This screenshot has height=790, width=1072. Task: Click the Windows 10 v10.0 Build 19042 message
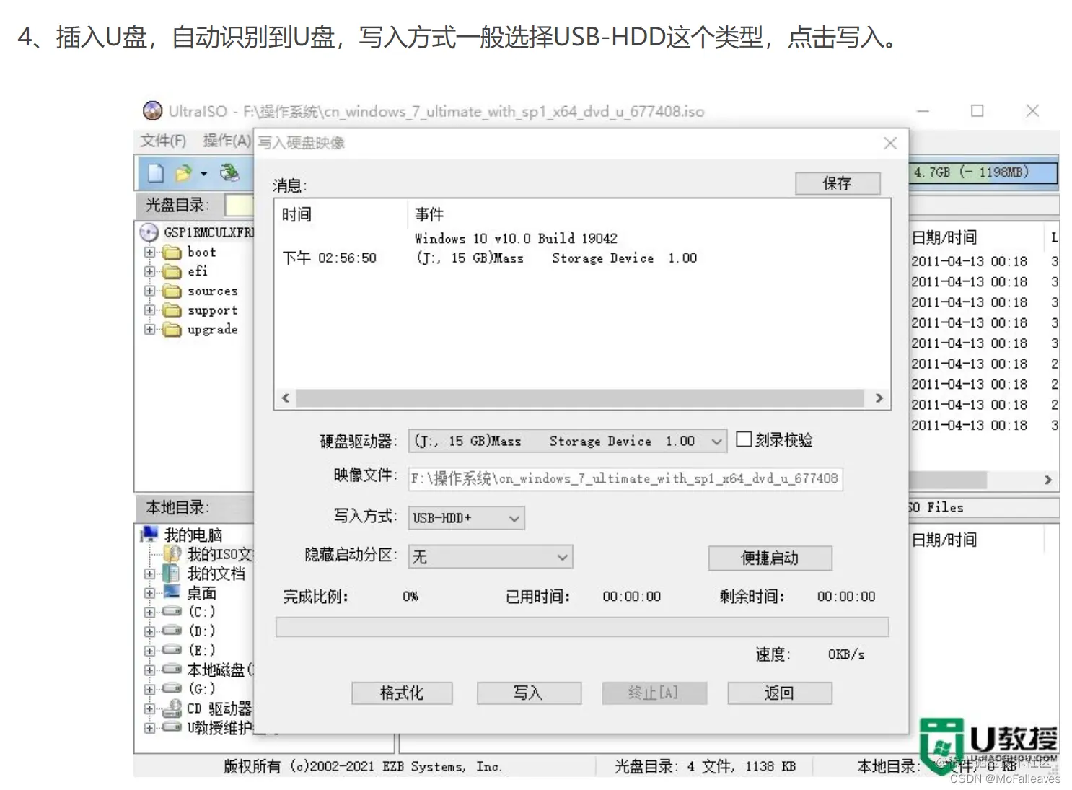pyautogui.click(x=517, y=239)
